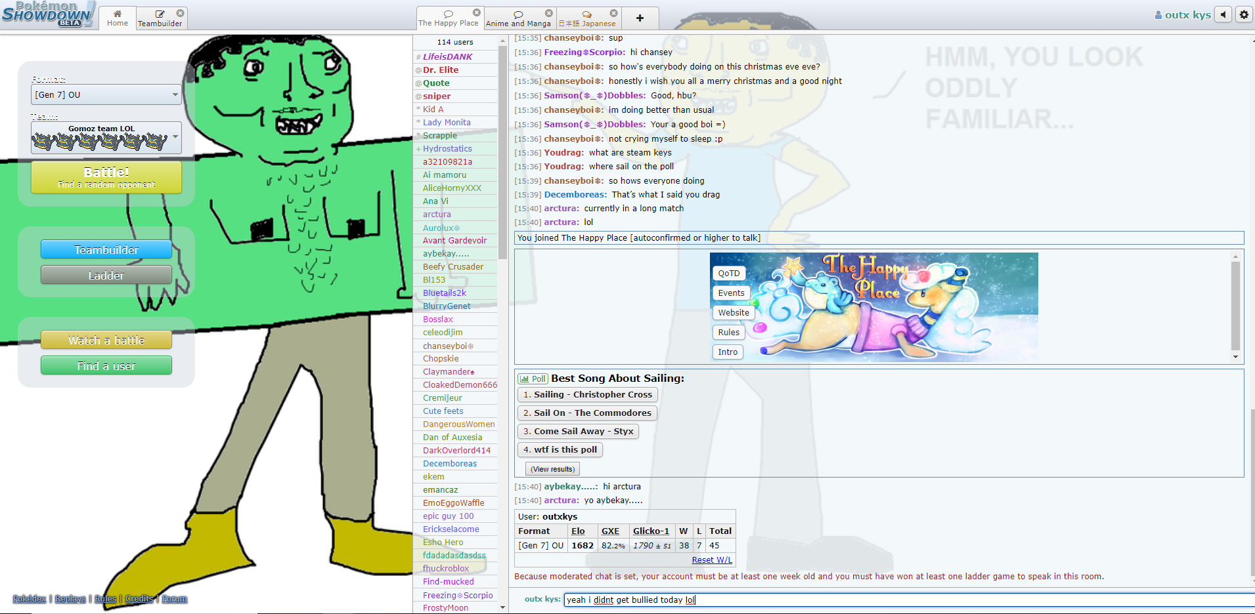Image resolution: width=1255 pixels, height=614 pixels.
Task: Click the Poll bar-chart icon label
Action: (x=533, y=379)
